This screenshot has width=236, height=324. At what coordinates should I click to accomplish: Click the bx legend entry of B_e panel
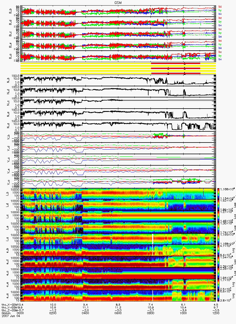pos(220,48)
